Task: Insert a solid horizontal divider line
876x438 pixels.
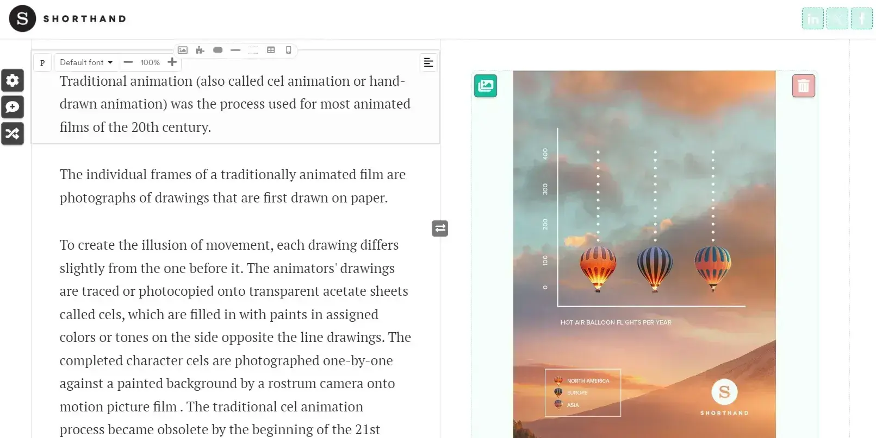Action: point(235,50)
